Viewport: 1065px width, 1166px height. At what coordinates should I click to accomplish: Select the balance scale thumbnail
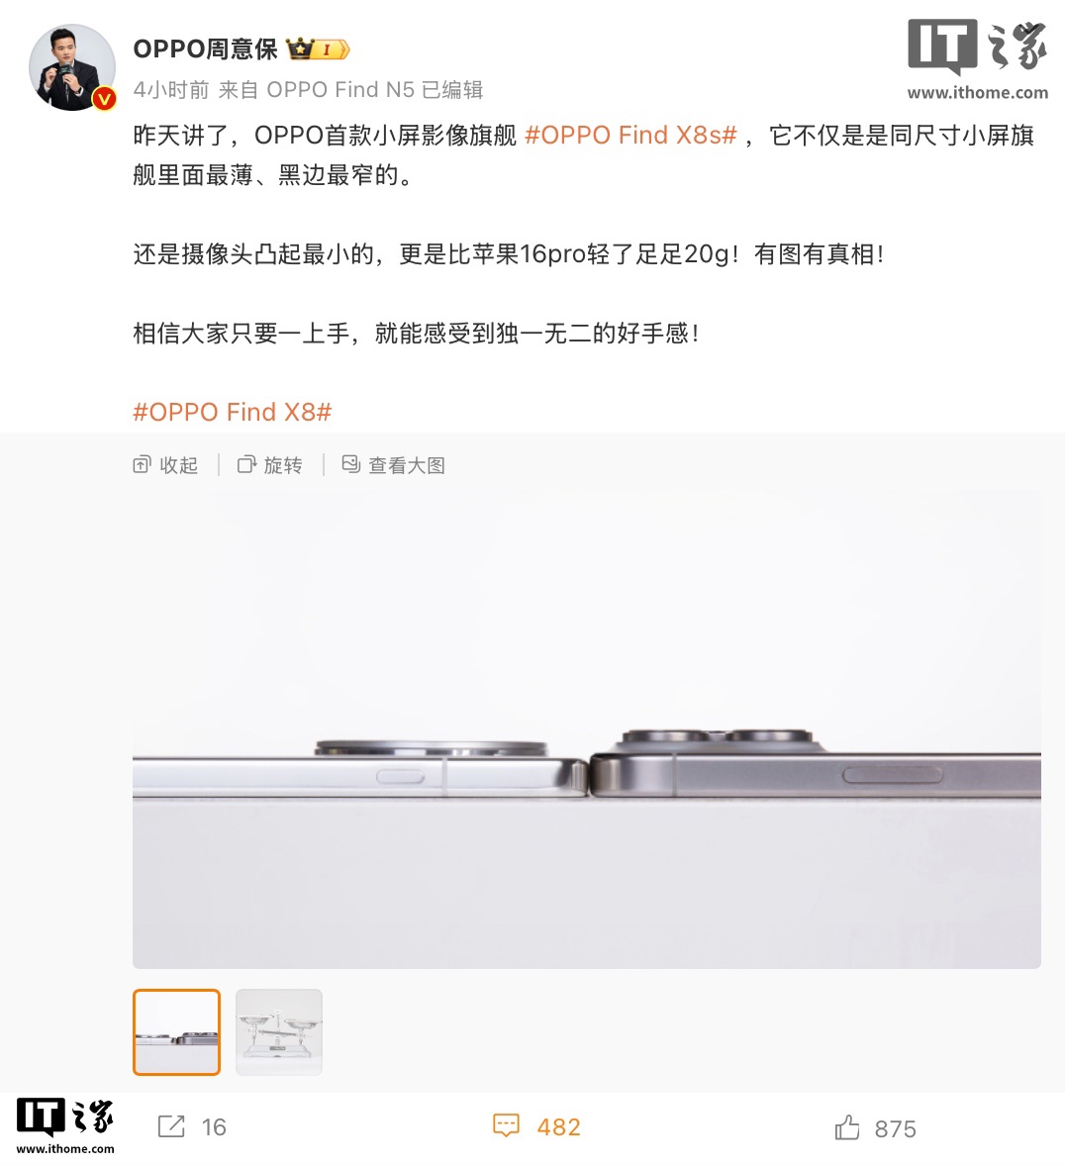click(279, 1032)
